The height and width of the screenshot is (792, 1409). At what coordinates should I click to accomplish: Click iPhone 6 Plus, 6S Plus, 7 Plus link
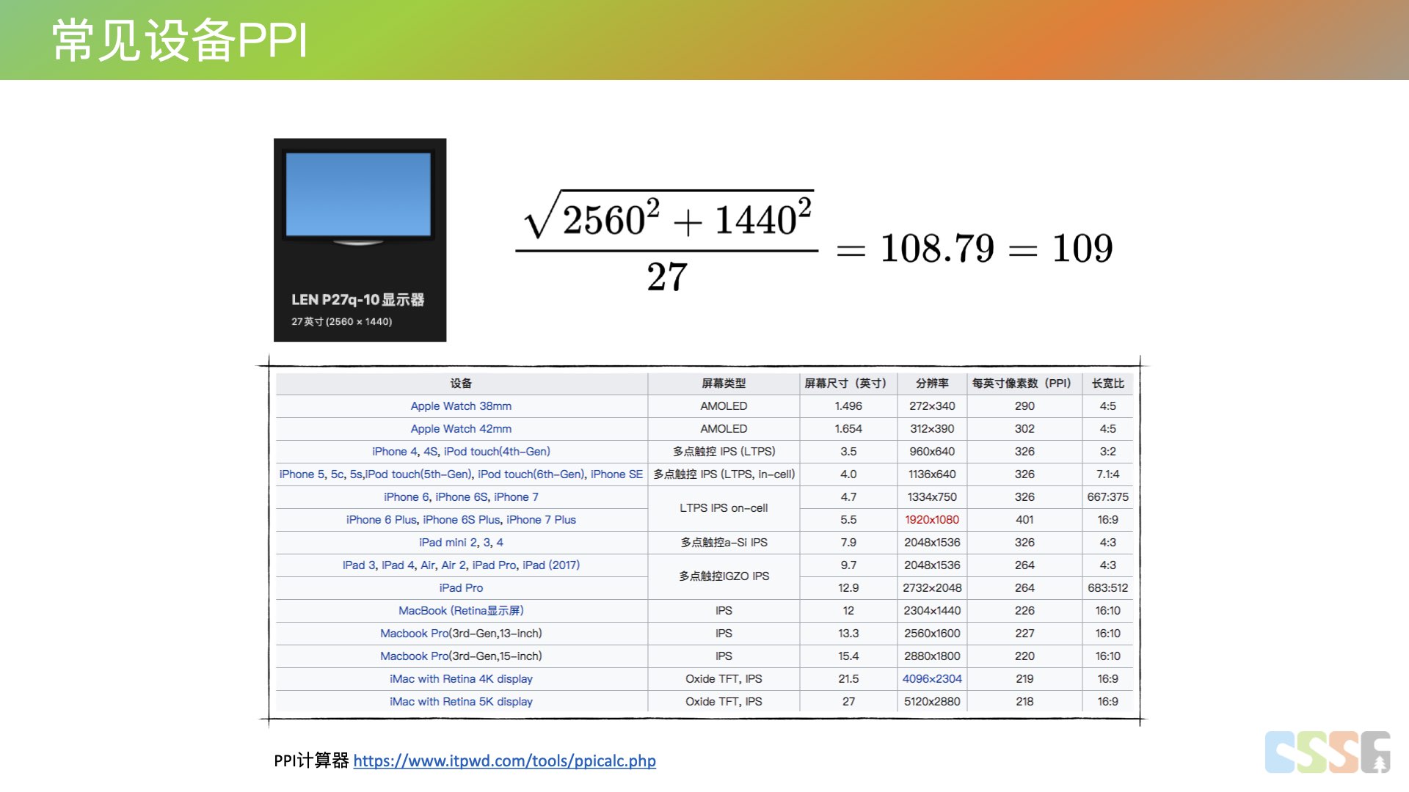461,520
